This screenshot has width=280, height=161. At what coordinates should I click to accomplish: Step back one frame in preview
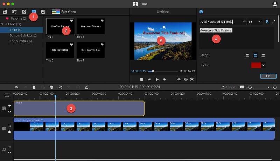tap(149, 79)
